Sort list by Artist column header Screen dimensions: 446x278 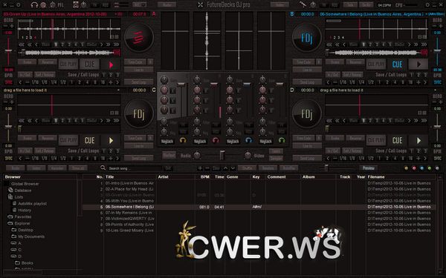pyautogui.click(x=164, y=176)
